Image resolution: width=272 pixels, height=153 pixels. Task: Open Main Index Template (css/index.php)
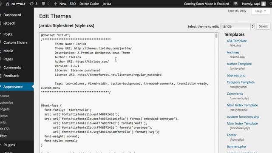(242, 105)
